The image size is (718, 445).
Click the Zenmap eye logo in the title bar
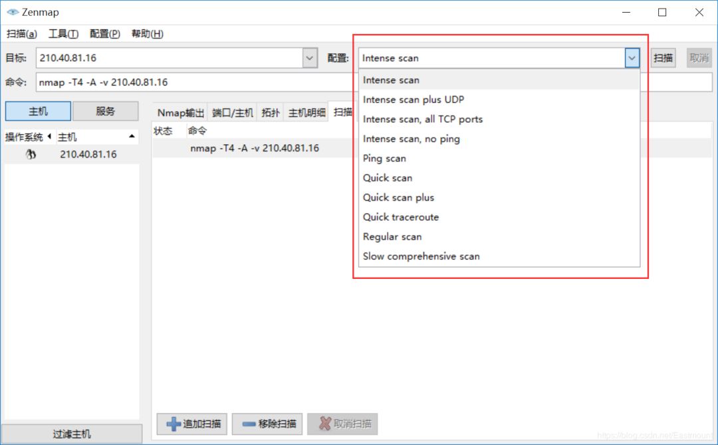pyautogui.click(x=12, y=11)
